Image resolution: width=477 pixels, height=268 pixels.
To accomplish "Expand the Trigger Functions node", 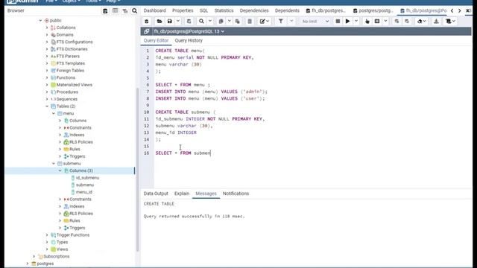I will (47, 235).
